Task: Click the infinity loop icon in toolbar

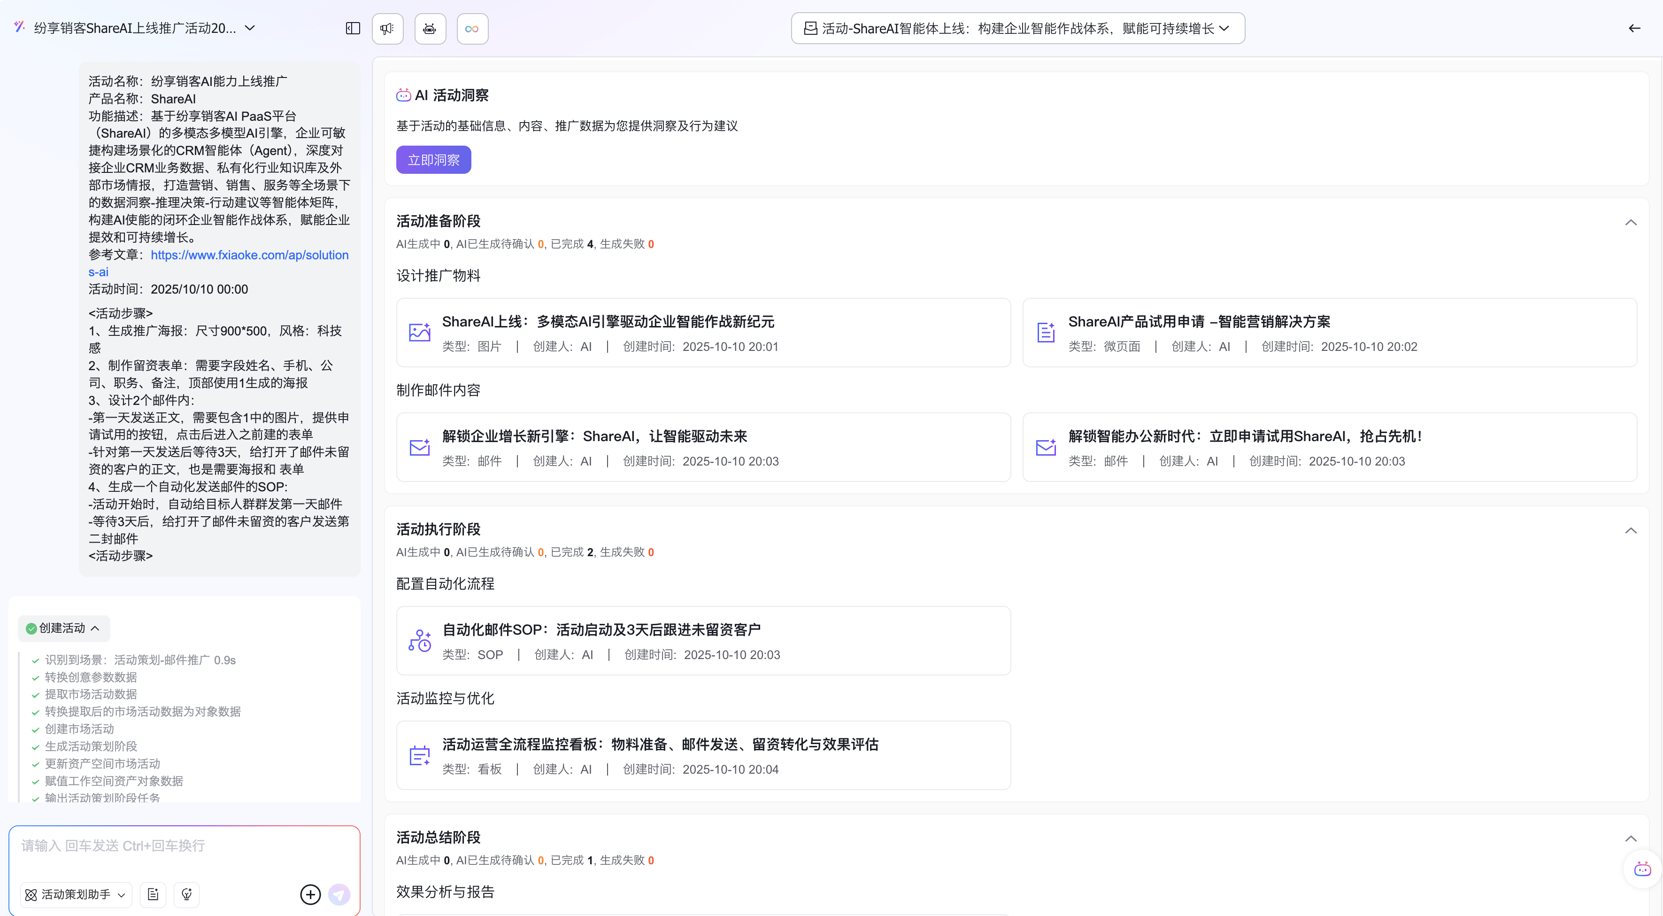Action: (x=472, y=29)
